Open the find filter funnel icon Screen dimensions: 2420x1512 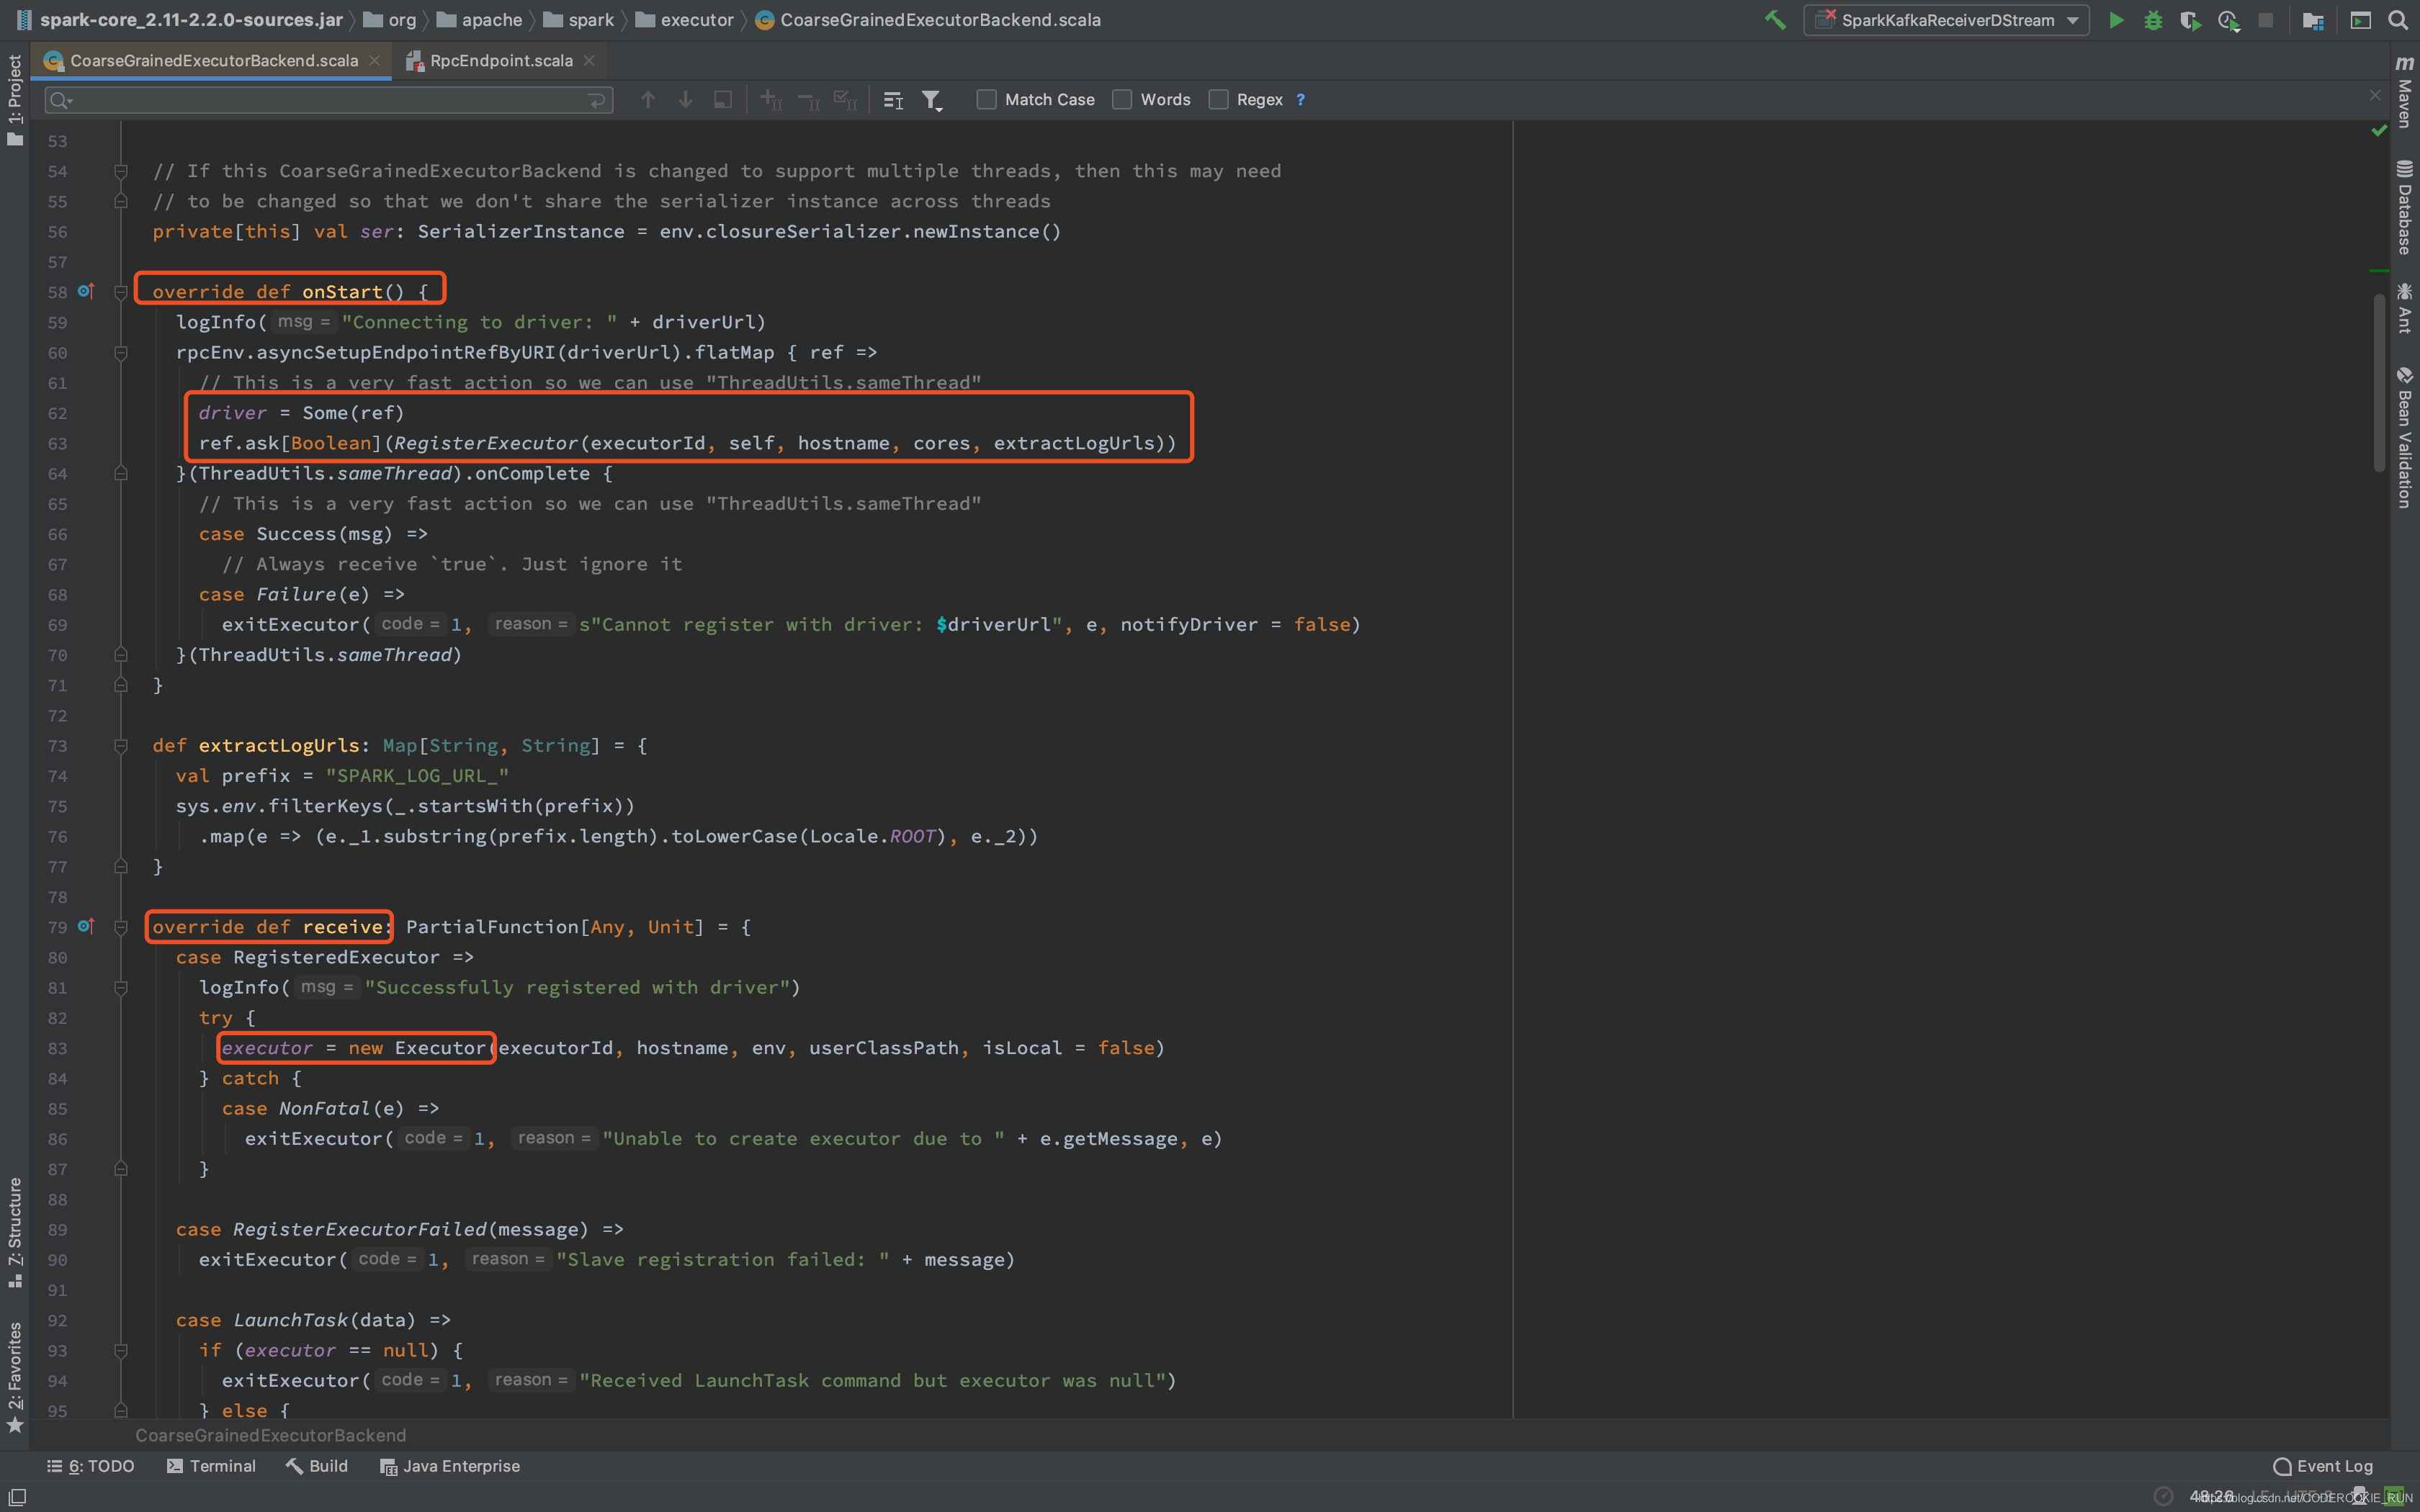click(932, 100)
